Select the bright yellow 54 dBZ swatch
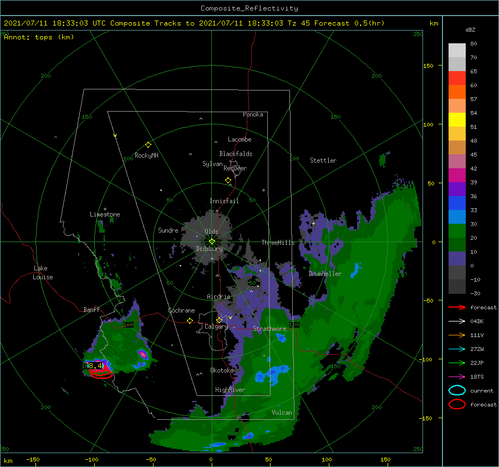Viewport: 499px width, 467px height. coord(457,119)
